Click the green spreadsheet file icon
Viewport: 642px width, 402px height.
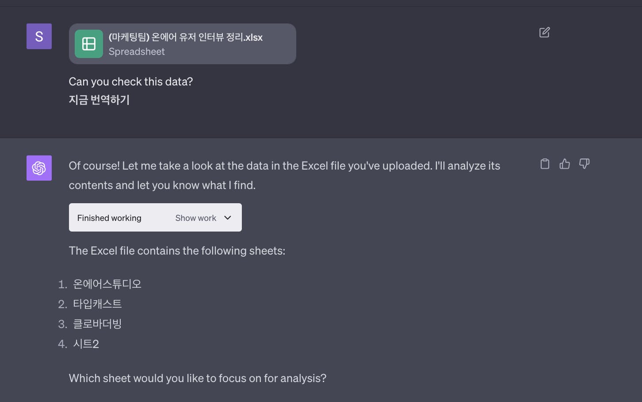[x=89, y=44]
